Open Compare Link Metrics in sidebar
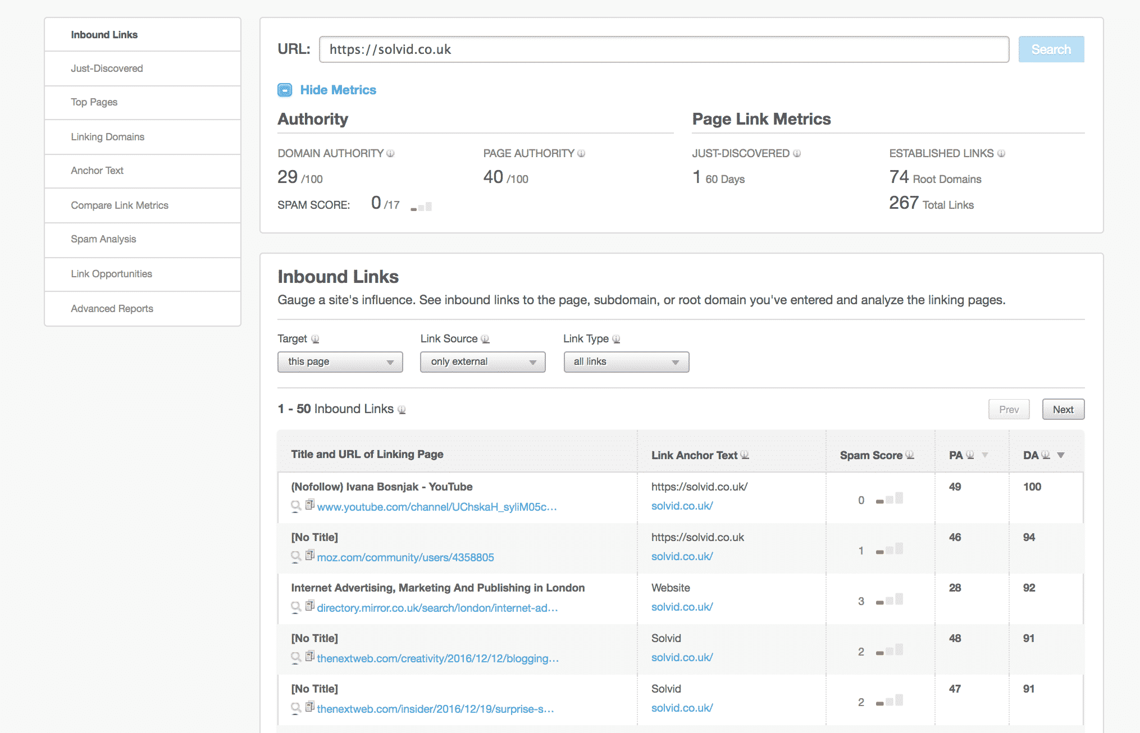 [x=143, y=205]
